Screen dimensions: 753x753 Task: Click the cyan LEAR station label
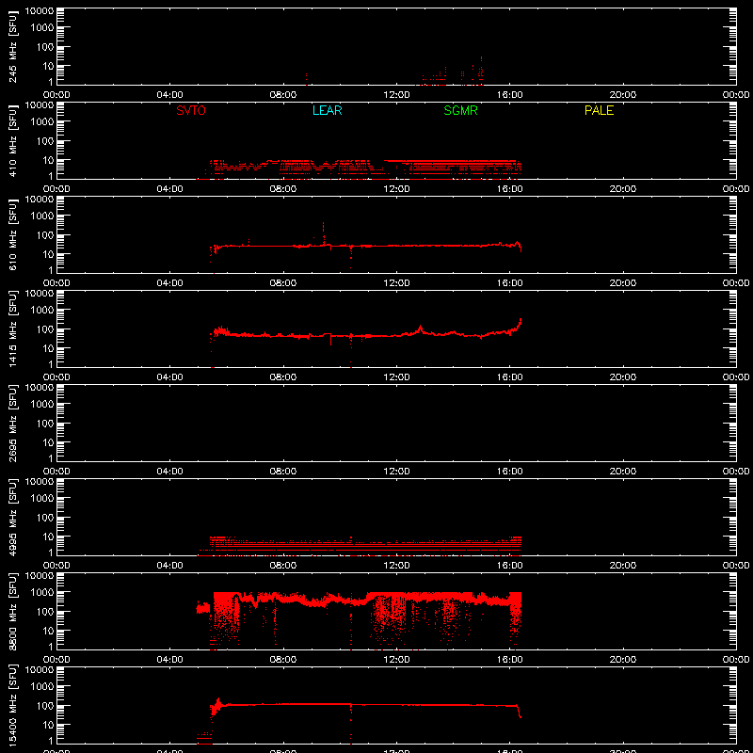coord(327,110)
